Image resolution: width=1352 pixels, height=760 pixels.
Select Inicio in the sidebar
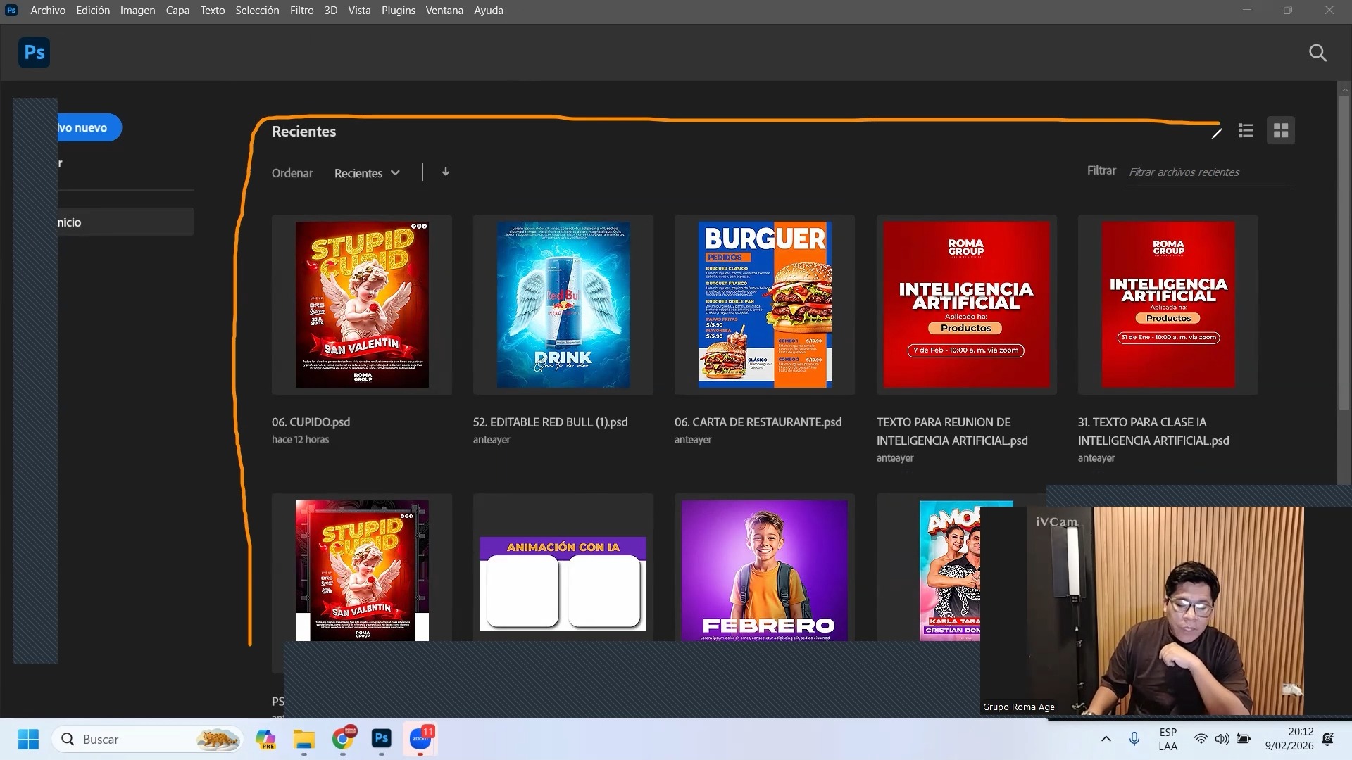[125, 222]
